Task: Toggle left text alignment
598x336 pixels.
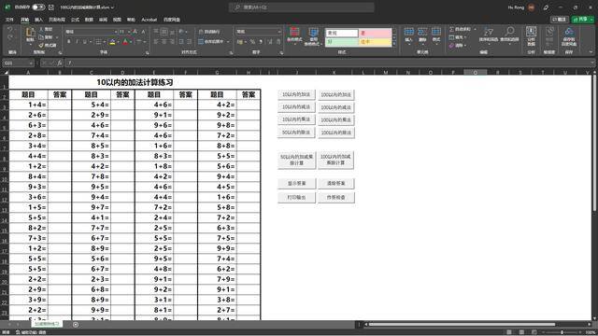Action: click(x=156, y=42)
